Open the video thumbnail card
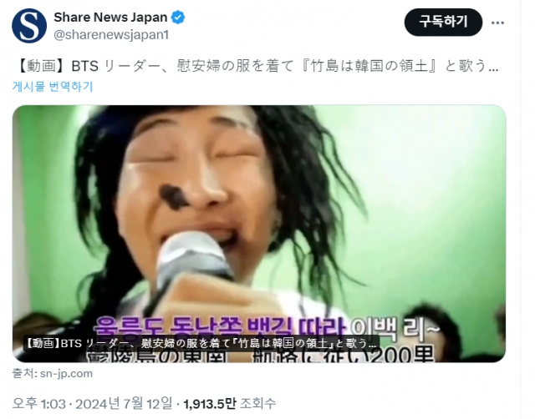535x419 pixels. [259, 234]
